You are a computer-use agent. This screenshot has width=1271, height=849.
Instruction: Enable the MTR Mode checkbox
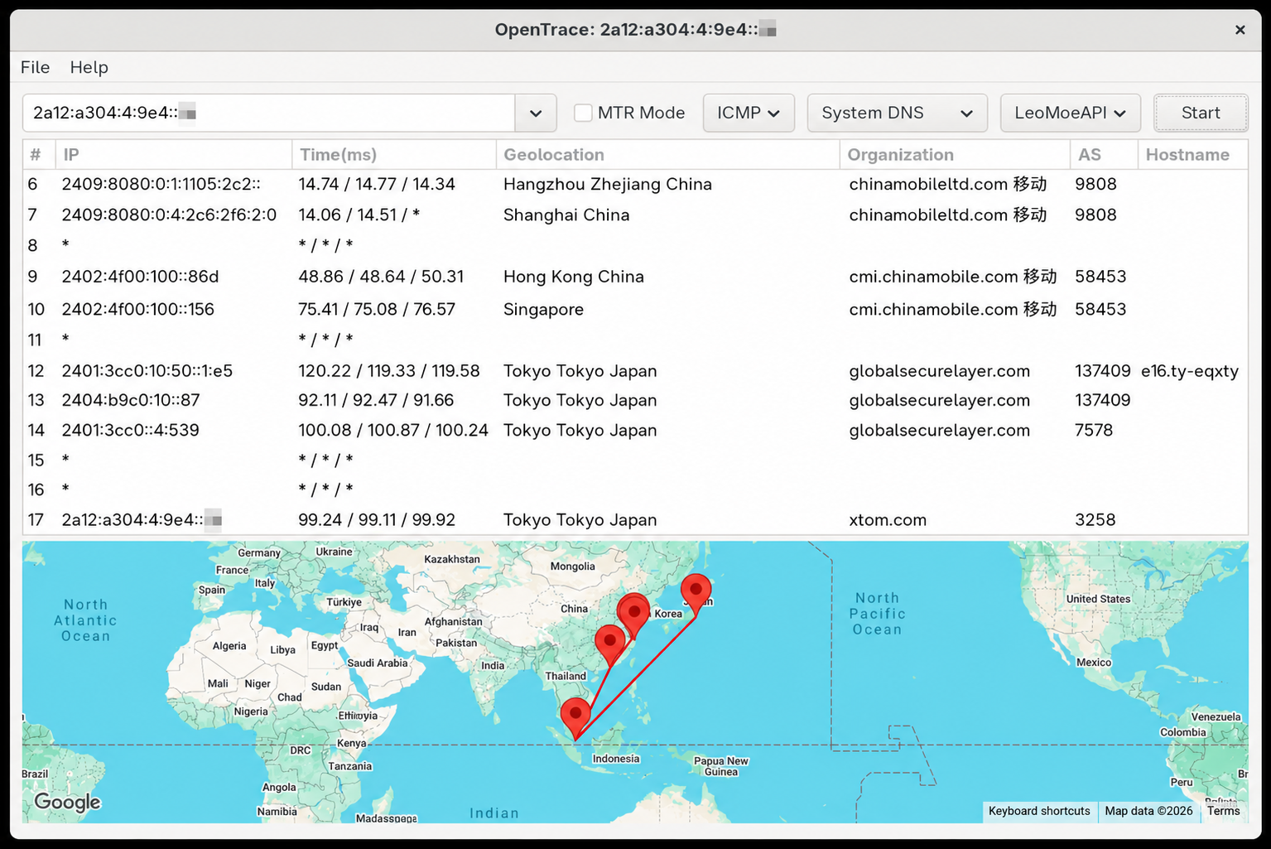point(583,113)
